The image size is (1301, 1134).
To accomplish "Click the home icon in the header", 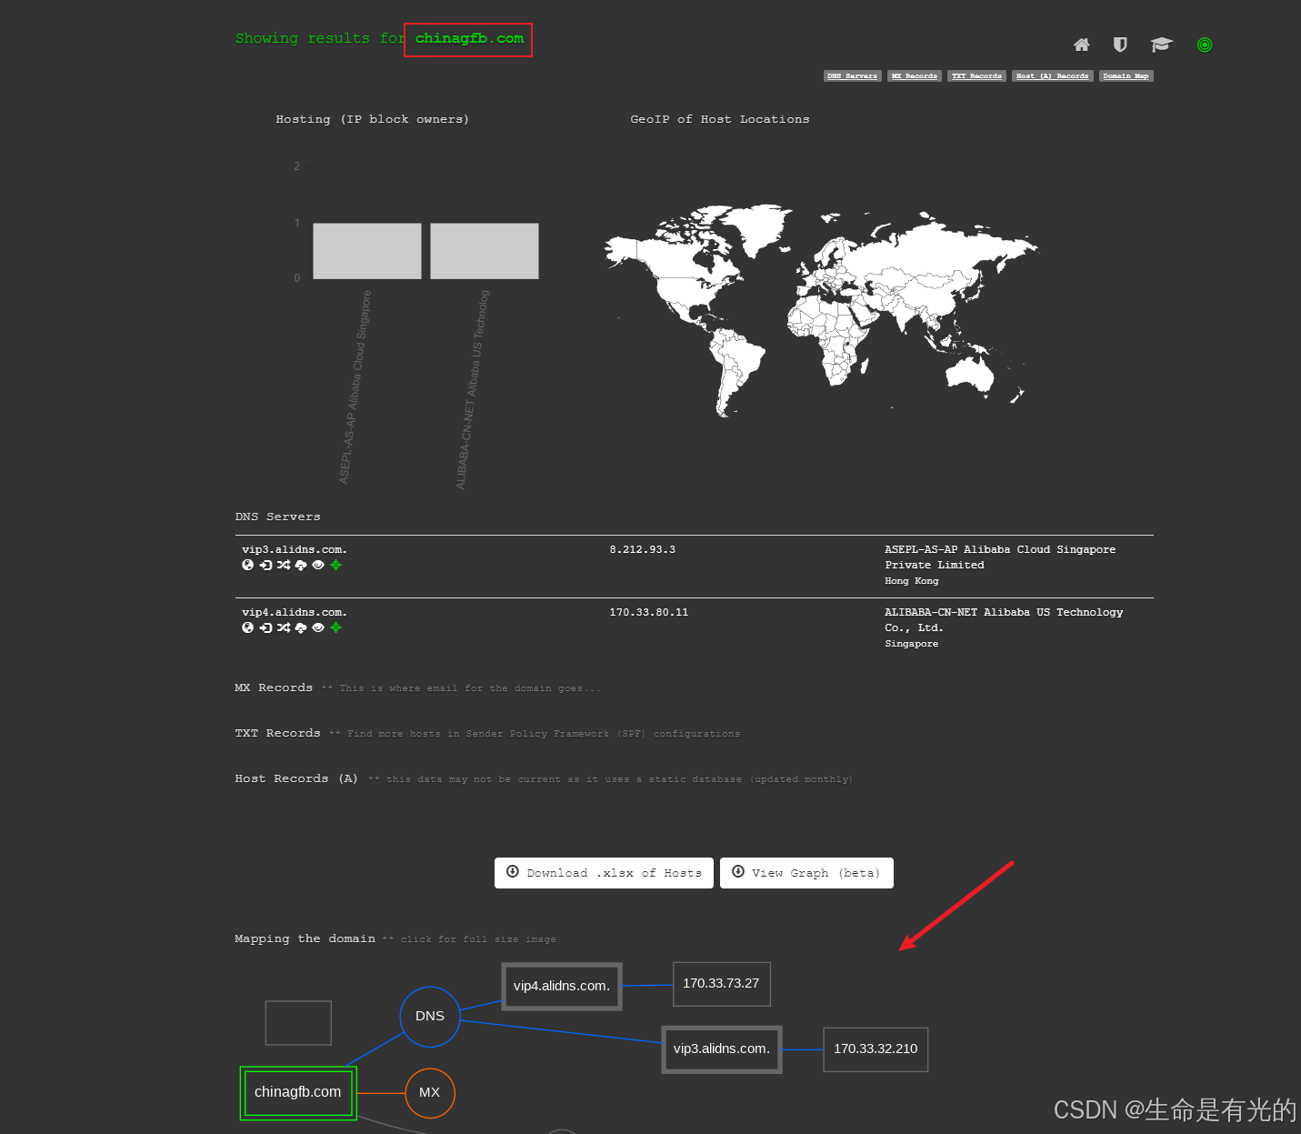I will tap(1081, 45).
